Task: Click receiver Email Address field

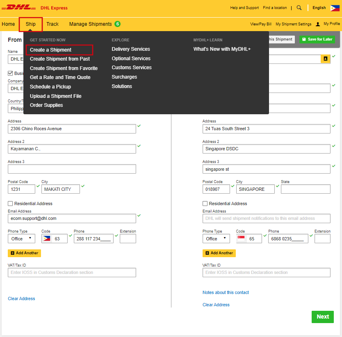Action: click(266, 218)
